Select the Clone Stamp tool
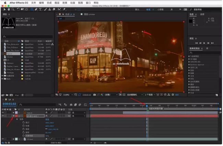This screenshot has height=146, width=223. pyautogui.click(x=50, y=9)
